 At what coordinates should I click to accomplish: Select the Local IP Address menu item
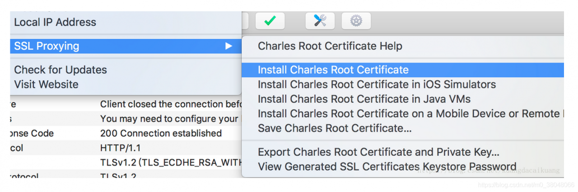click(x=126, y=22)
